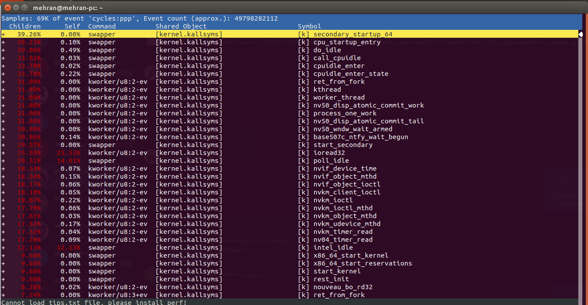Screen dimensions: 588x305
Task: Maximize the terminal window
Action: [24, 7]
